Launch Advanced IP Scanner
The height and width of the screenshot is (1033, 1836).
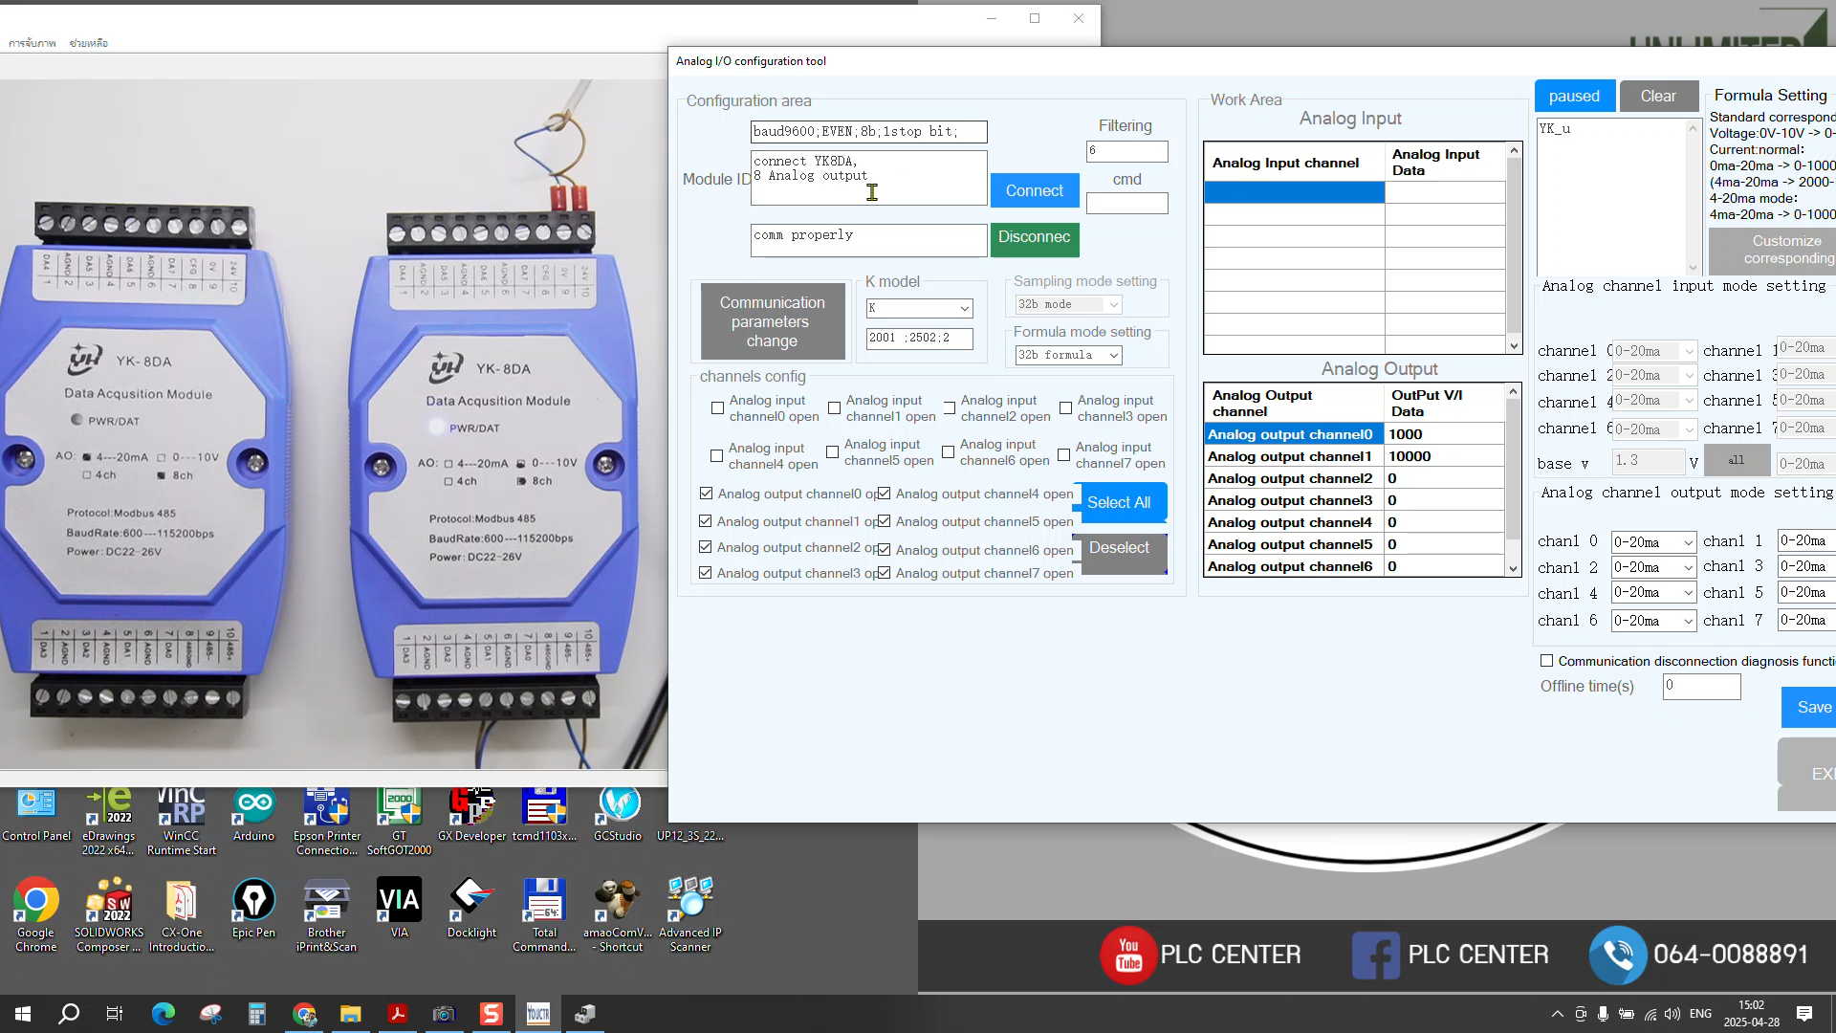pyautogui.click(x=689, y=899)
